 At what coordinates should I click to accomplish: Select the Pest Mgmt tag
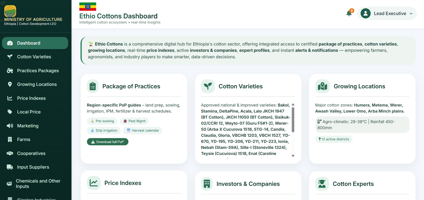(x=134, y=121)
